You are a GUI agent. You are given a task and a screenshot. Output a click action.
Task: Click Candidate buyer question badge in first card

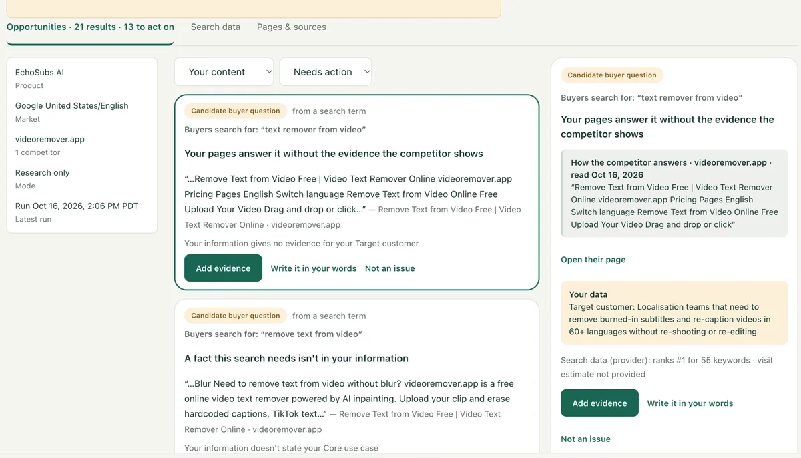[x=236, y=111]
